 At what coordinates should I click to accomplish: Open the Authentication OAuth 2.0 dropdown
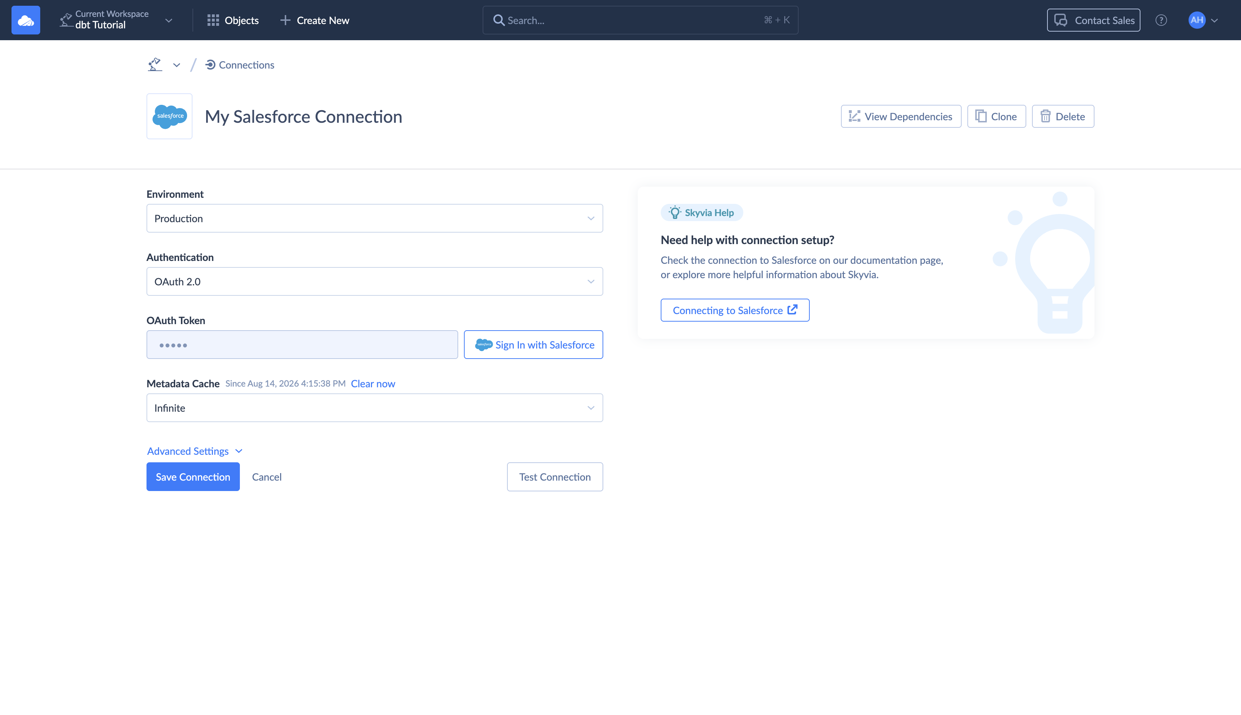click(375, 281)
